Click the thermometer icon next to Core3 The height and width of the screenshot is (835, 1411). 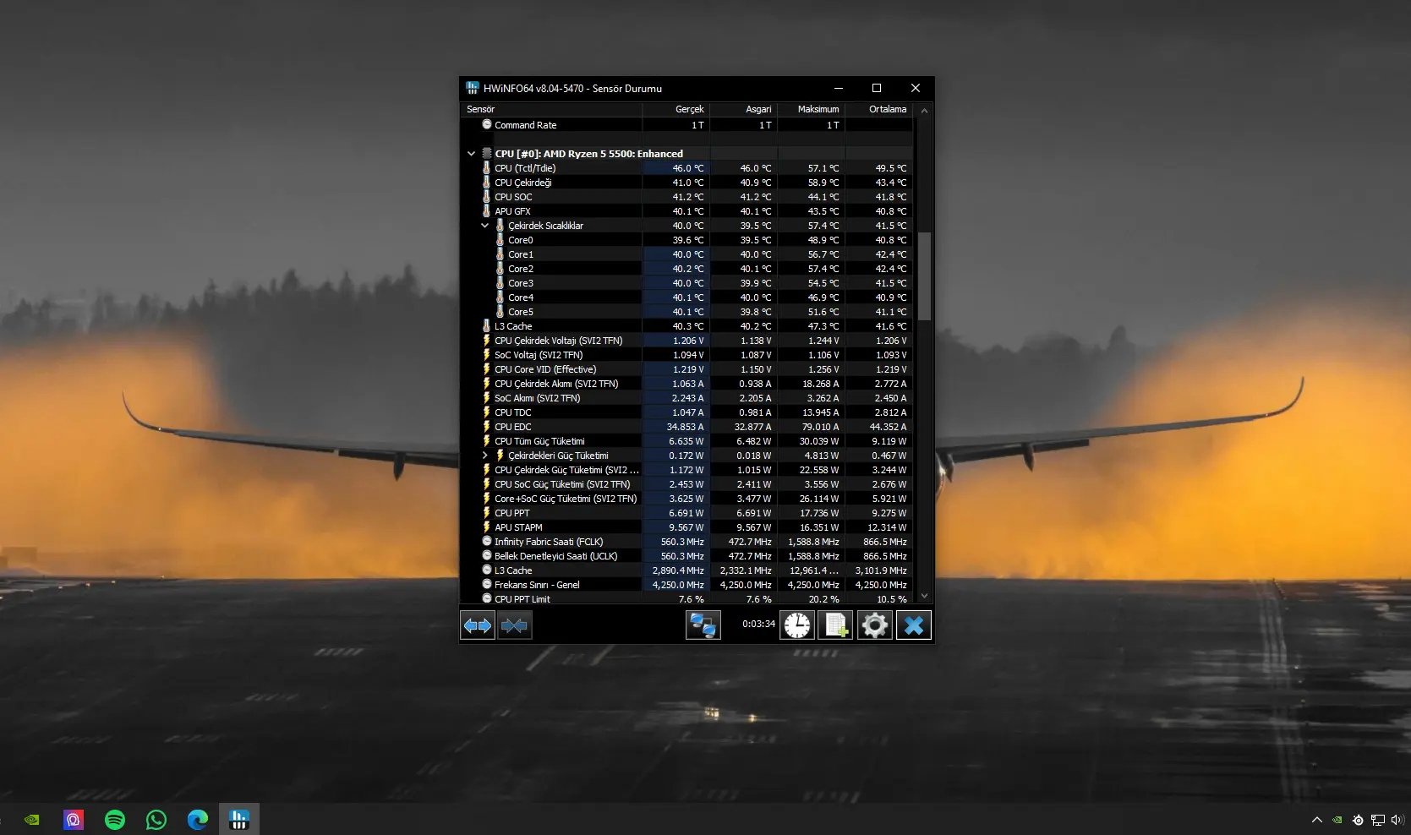tap(500, 283)
